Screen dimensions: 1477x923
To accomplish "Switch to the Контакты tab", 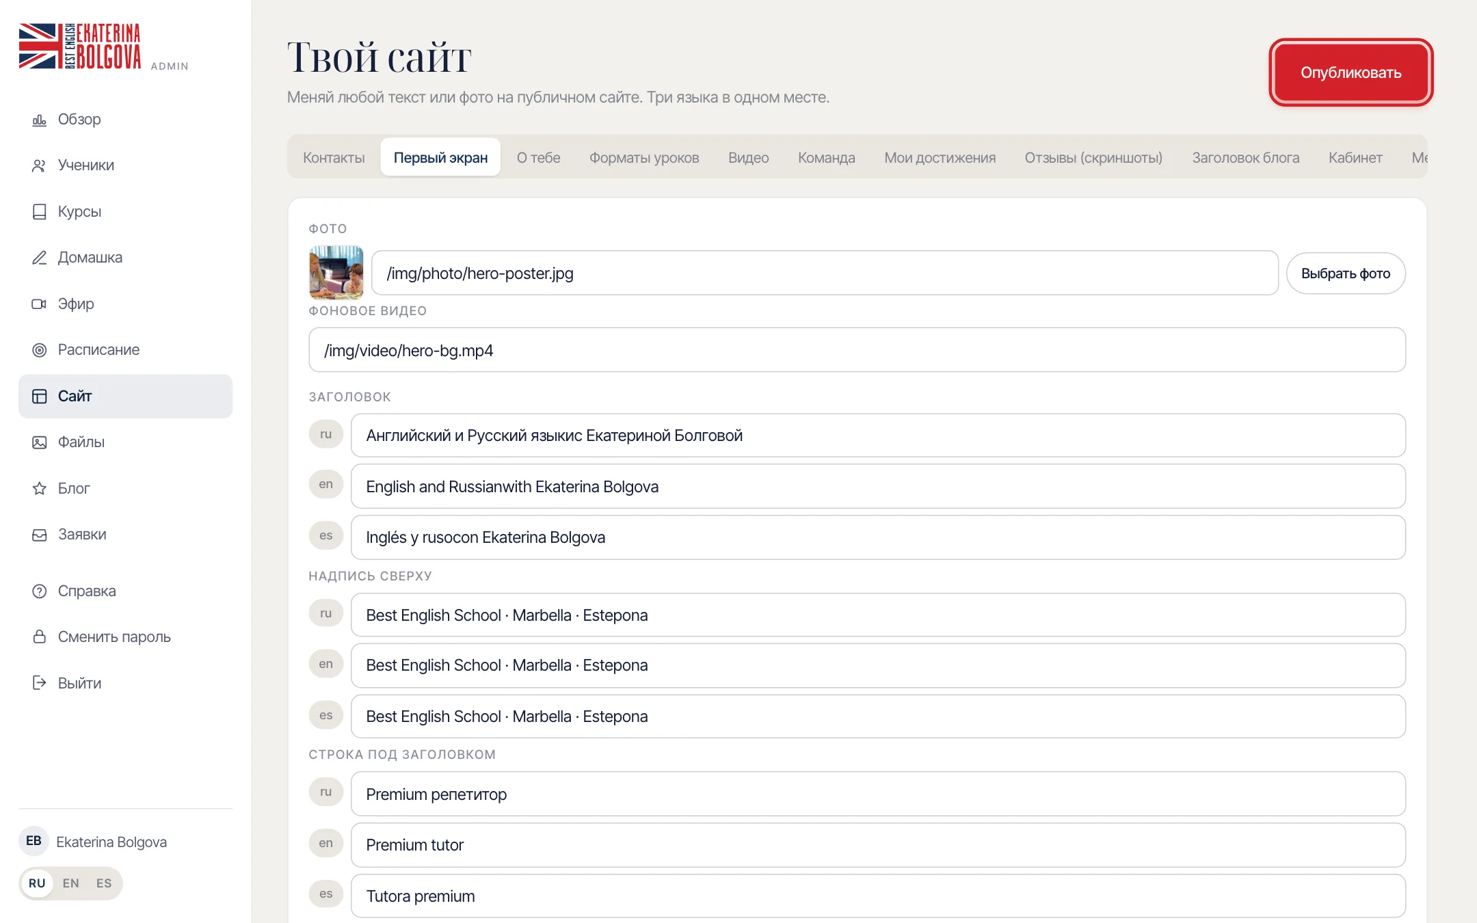I will tap(334, 157).
